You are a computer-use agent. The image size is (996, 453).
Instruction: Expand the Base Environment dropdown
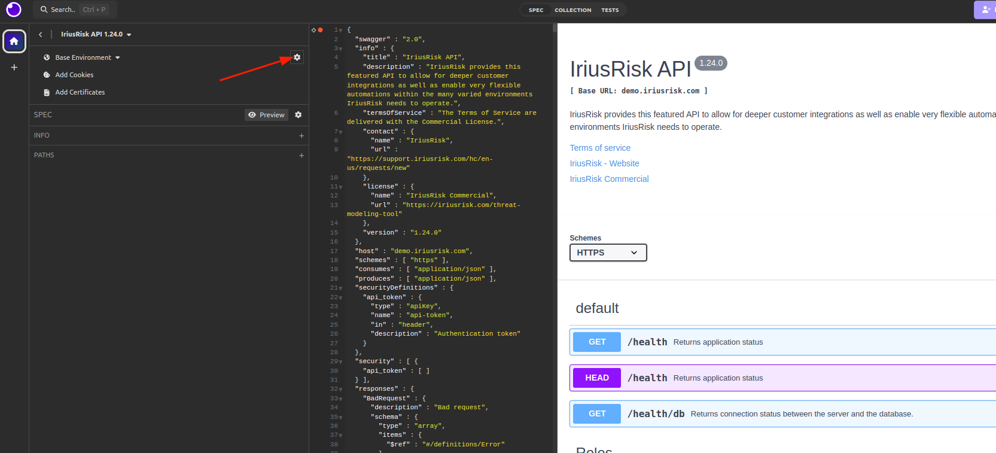pyautogui.click(x=87, y=57)
